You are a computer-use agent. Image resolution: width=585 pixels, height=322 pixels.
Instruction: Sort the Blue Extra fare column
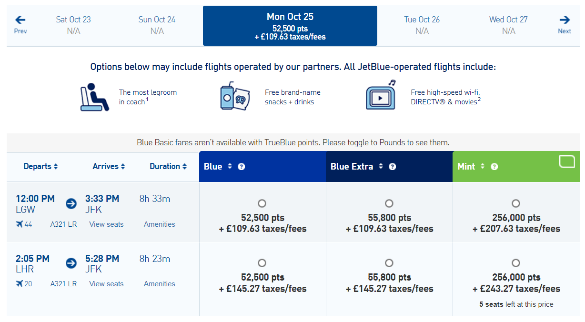click(x=382, y=167)
